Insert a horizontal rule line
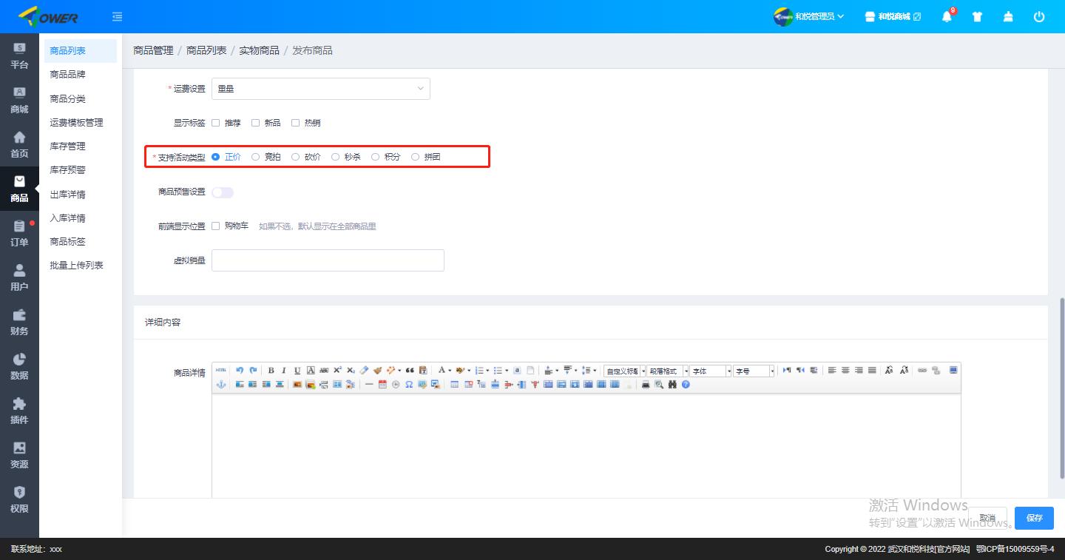1065x560 pixels. tap(369, 384)
